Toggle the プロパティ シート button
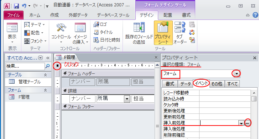Screen dimensions: 259x139 click(x=163, y=33)
